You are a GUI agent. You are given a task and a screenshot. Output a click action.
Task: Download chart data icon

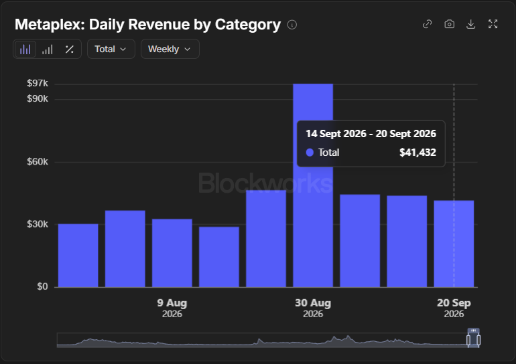tap(471, 24)
